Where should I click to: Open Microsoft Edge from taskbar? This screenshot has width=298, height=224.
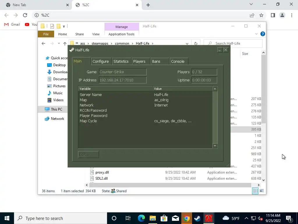(141, 218)
